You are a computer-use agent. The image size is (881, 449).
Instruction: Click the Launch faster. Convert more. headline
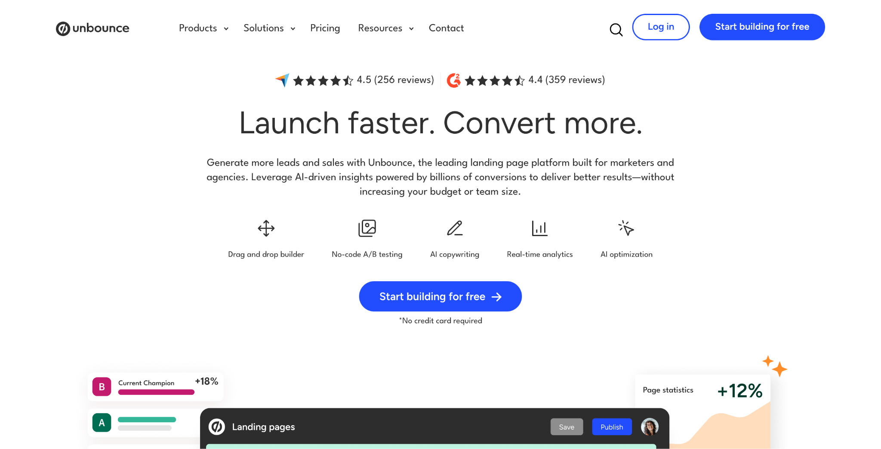440,123
